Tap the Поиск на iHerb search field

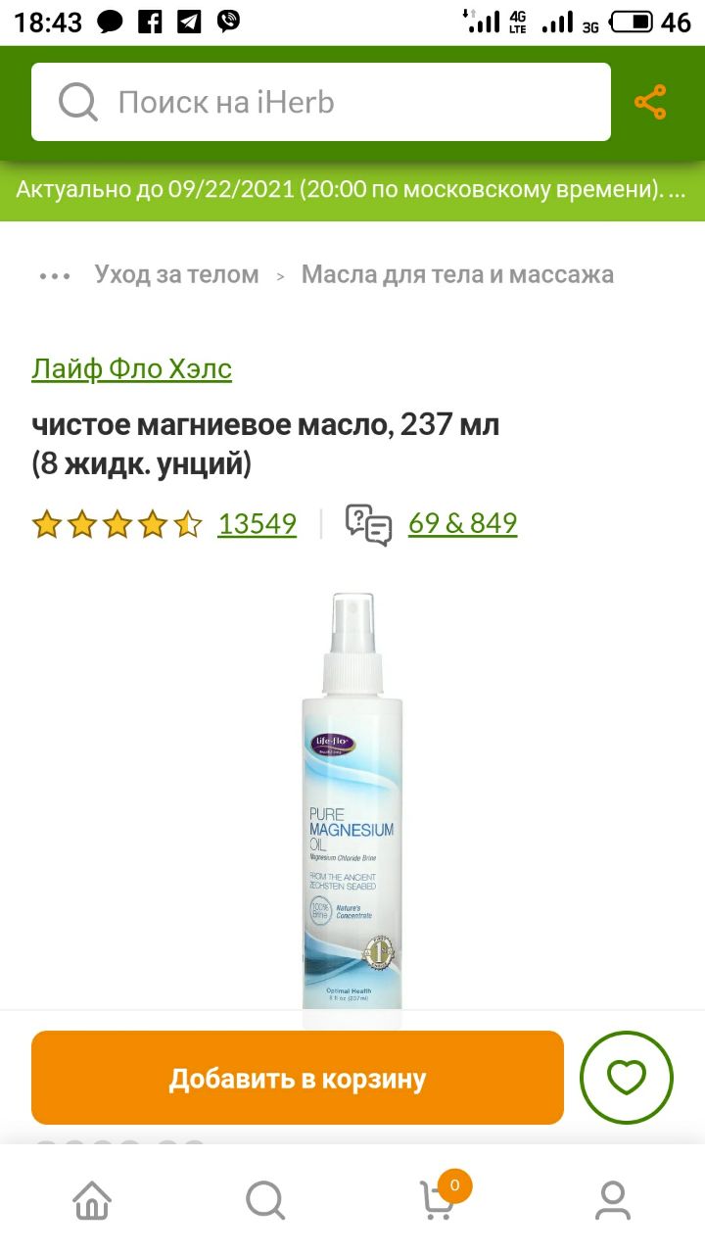tap(321, 102)
